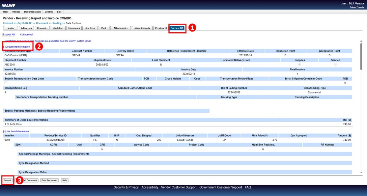Click the FOB column header
The width and height of the screenshot is (367, 196).
coord(345,79)
